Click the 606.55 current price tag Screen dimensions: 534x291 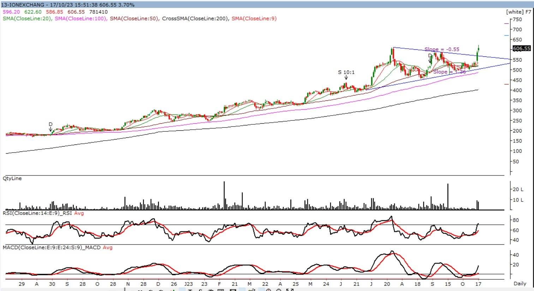tap(522, 48)
